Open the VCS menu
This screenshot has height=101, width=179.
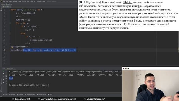35,1
